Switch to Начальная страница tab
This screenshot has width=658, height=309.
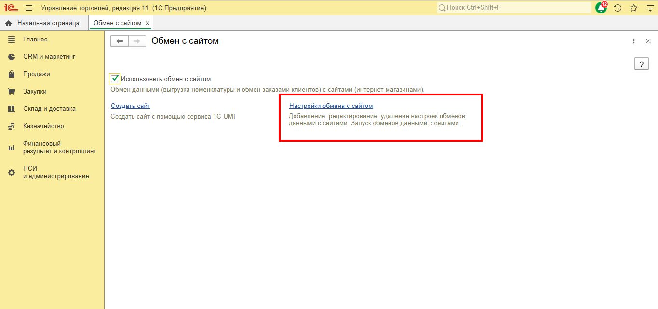click(x=48, y=23)
